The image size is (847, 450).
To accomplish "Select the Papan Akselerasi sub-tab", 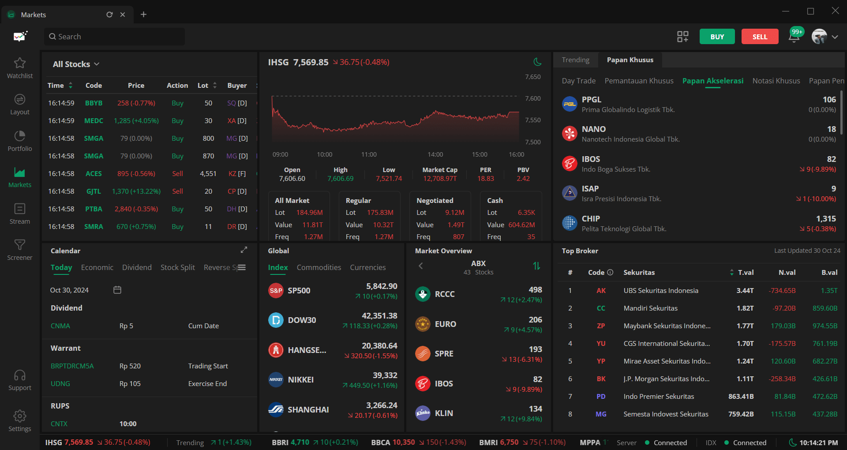I will [x=712, y=81].
